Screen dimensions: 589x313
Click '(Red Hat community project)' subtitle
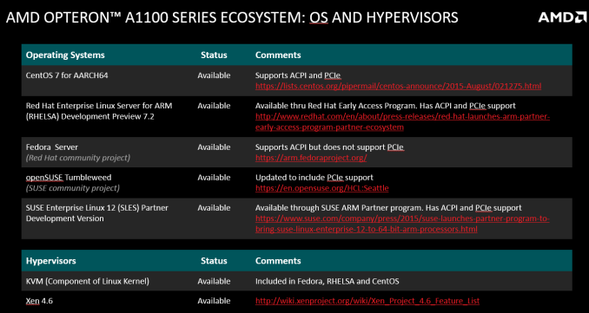[x=78, y=158]
